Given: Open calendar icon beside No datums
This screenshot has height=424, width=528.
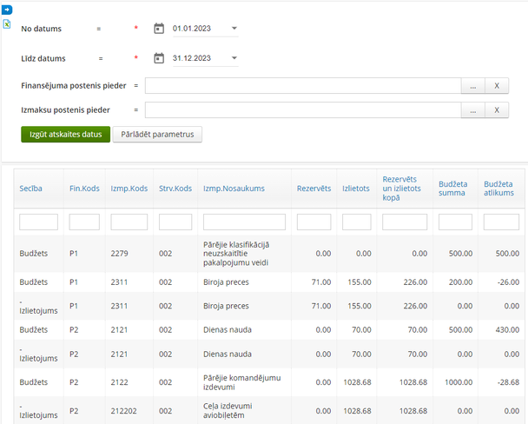Looking at the screenshot, I should [x=159, y=29].
